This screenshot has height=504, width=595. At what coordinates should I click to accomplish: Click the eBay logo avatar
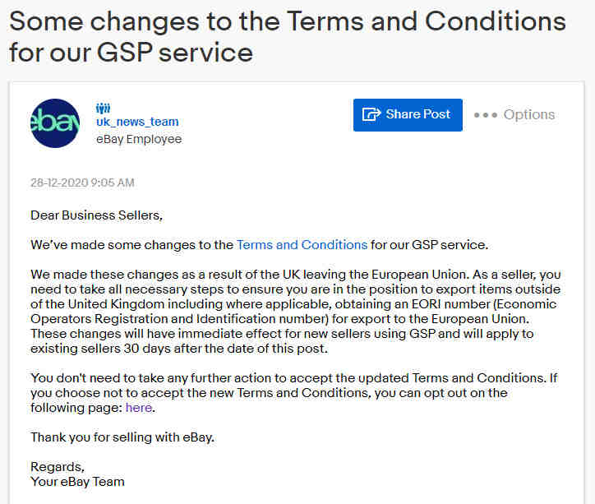(55, 123)
